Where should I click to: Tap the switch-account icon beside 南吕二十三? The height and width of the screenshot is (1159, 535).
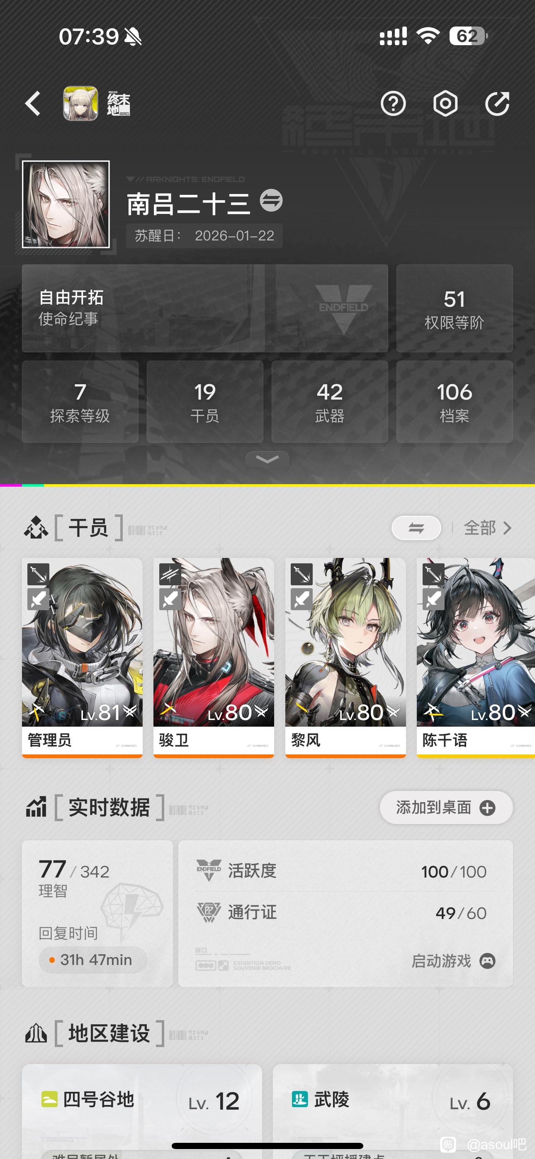point(272,201)
